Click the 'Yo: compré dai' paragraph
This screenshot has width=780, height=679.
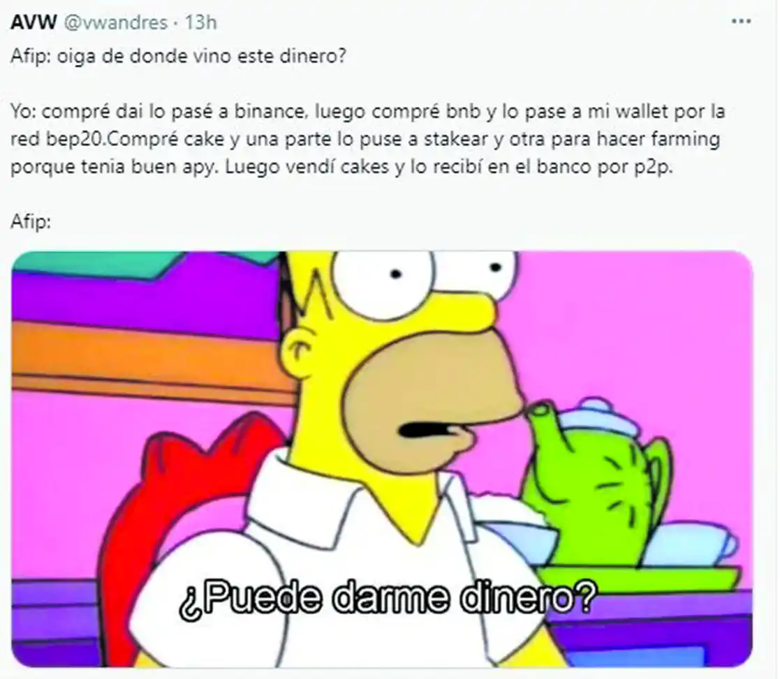click(367, 139)
